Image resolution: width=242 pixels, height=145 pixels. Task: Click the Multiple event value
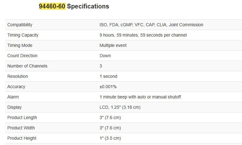(x=113, y=45)
